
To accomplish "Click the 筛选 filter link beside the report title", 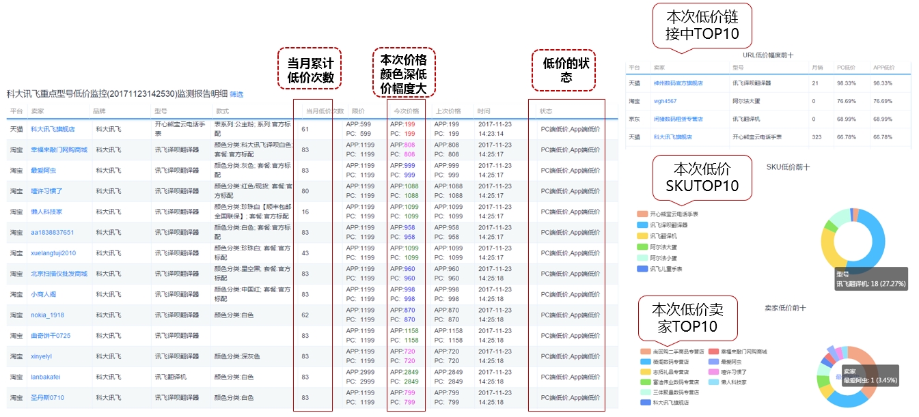I will pyautogui.click(x=236, y=94).
